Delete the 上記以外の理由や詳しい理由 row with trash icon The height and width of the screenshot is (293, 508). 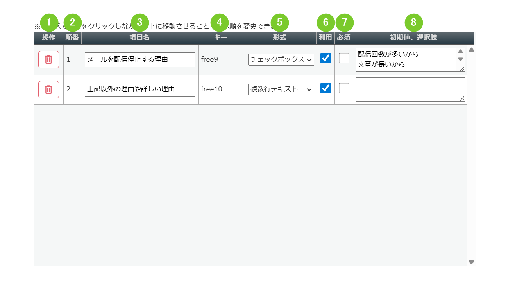click(48, 89)
